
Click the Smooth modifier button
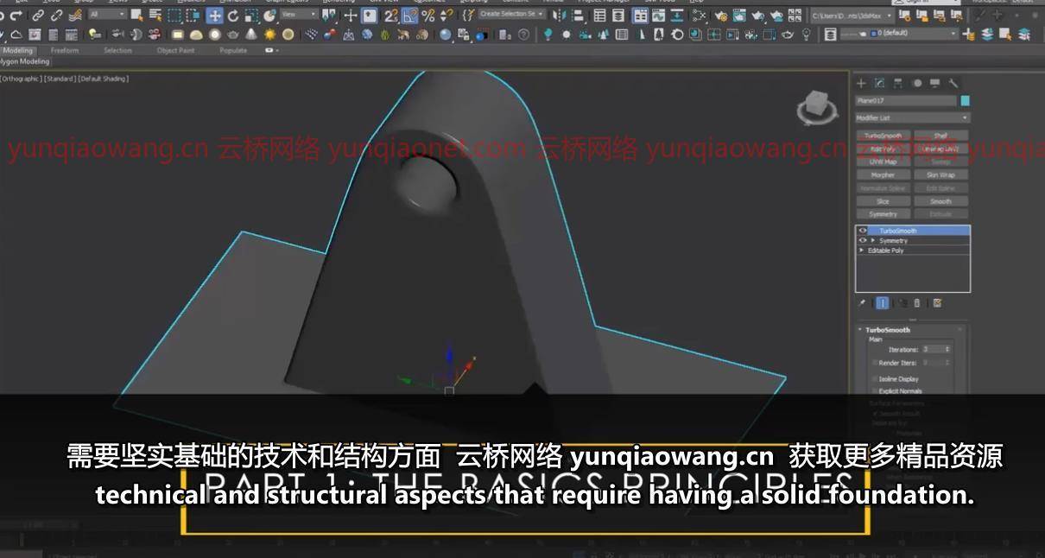(940, 201)
